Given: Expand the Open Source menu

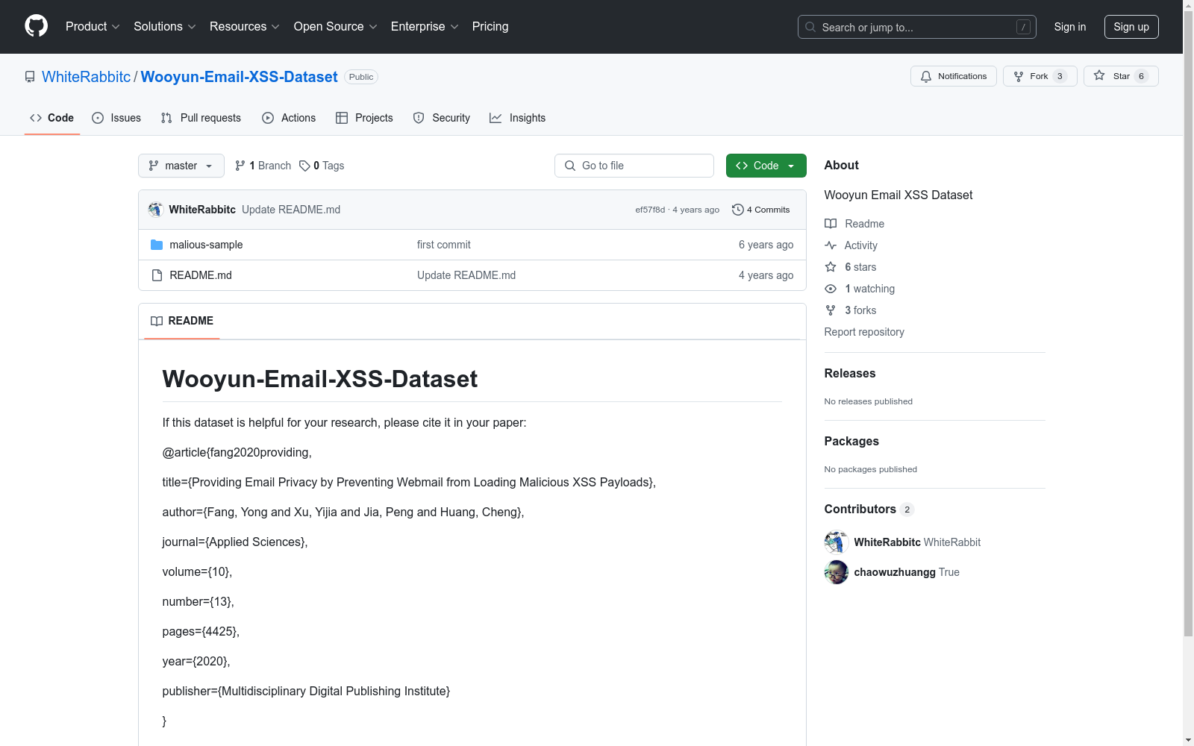Looking at the screenshot, I should coord(335,26).
